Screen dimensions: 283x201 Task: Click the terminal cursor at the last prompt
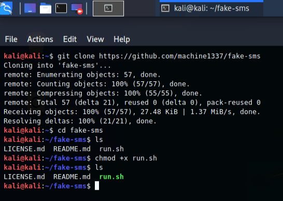tap(97, 186)
